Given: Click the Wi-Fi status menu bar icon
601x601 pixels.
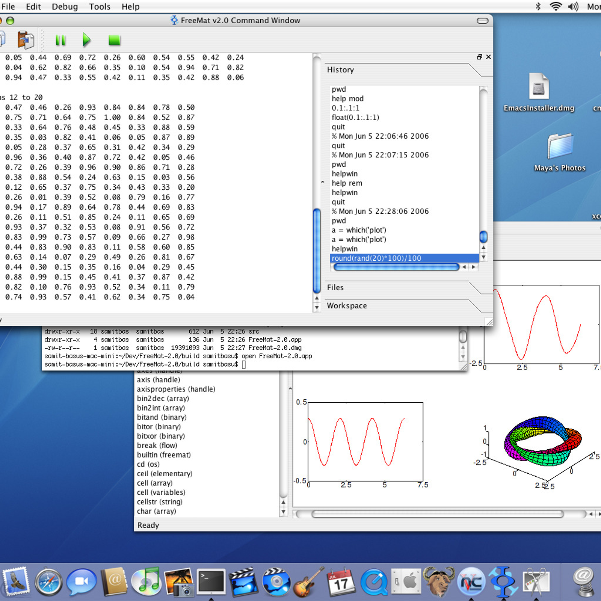Looking at the screenshot, I should 556,6.
